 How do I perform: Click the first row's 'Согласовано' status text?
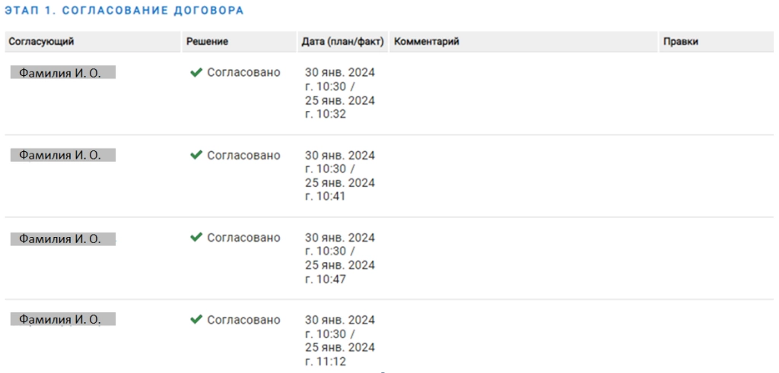[x=243, y=72]
